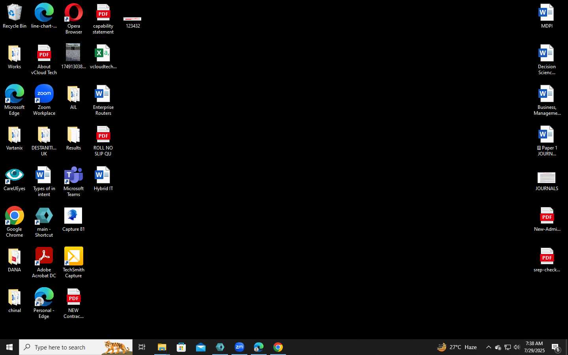The width and height of the screenshot is (568, 355).
Task: Select the Microsoft Edge desktop shortcut
Action: [15, 100]
